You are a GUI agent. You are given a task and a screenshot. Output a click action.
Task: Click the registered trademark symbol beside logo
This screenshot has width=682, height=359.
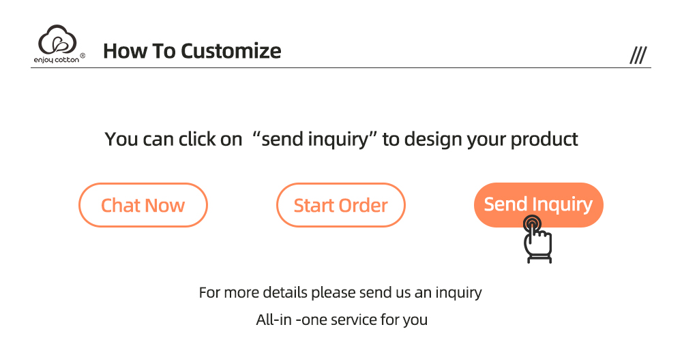coord(83,56)
